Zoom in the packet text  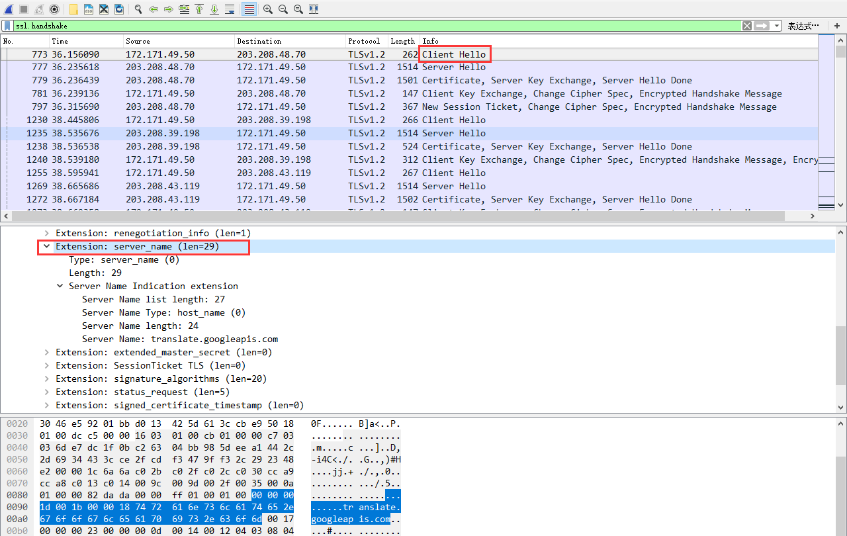coord(268,9)
